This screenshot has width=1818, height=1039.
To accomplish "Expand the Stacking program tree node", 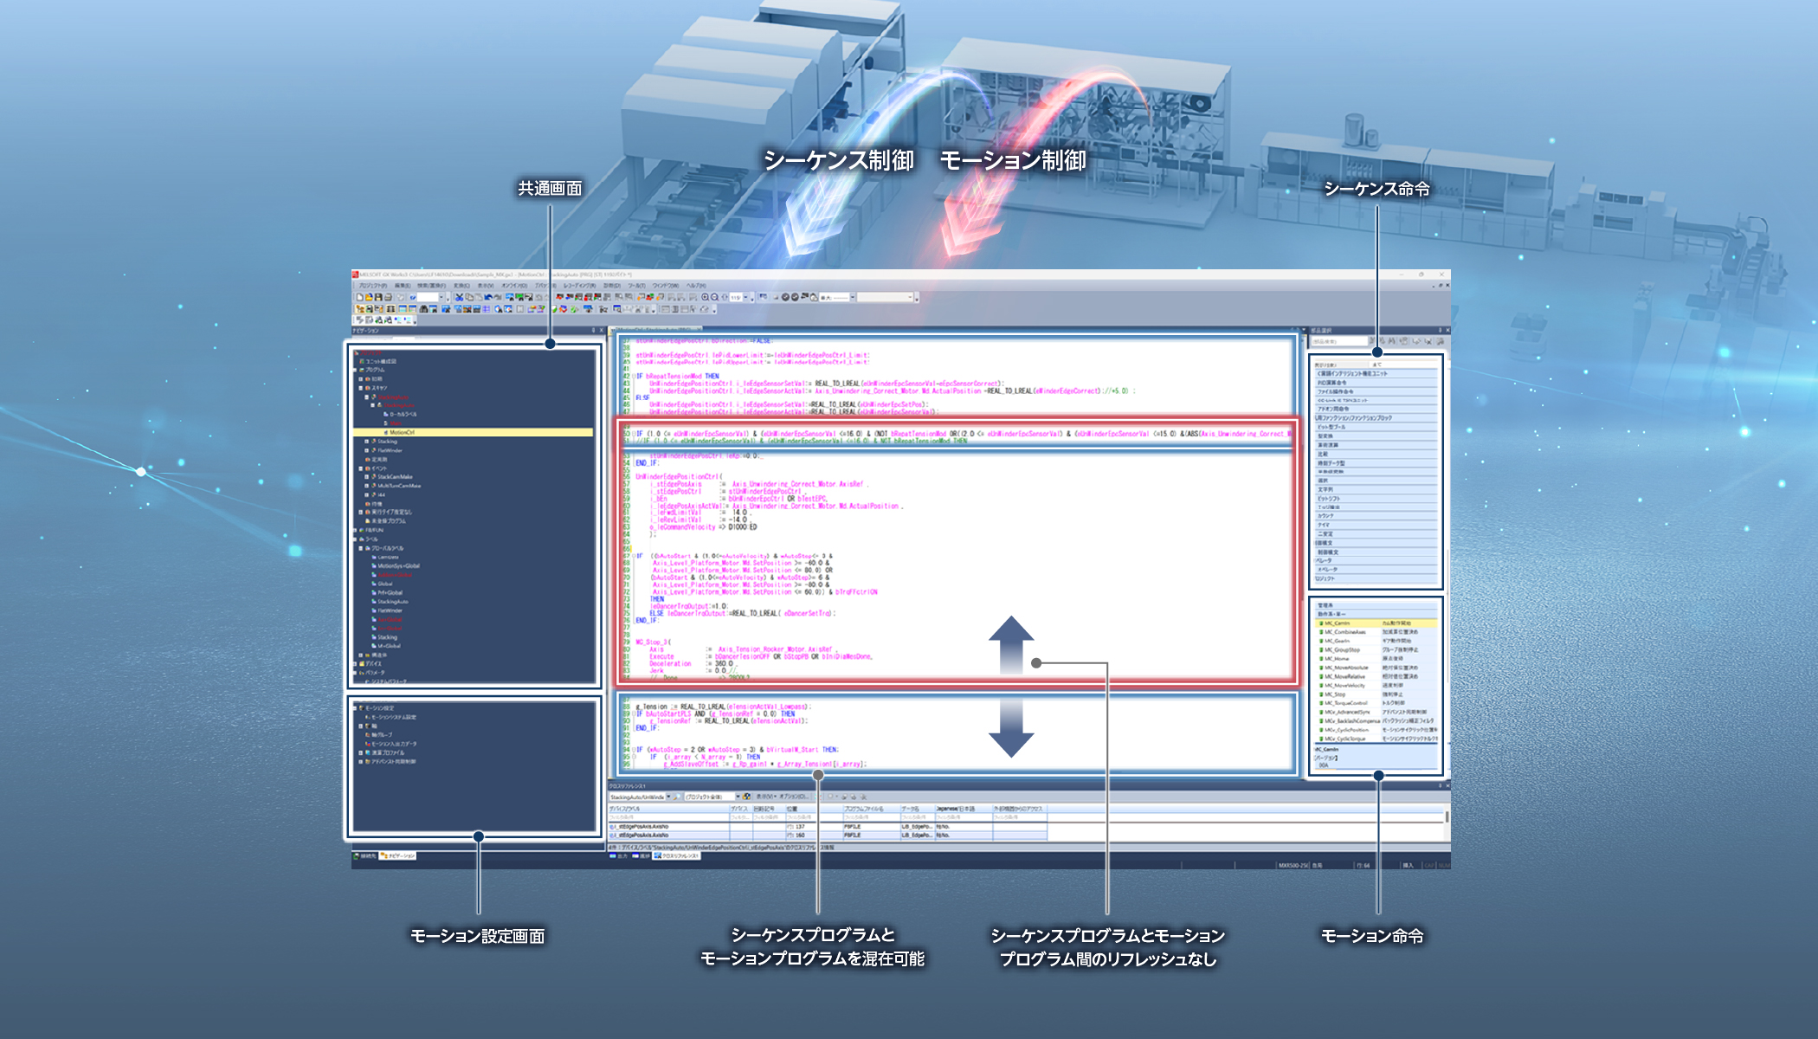I will pyautogui.click(x=367, y=442).
